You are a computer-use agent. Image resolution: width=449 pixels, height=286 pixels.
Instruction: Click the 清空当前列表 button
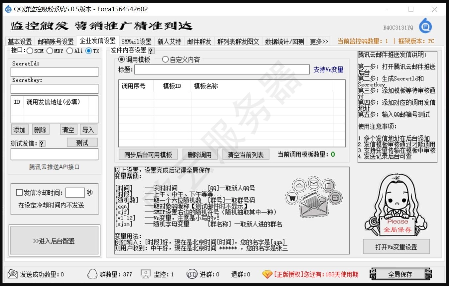[x=245, y=154]
